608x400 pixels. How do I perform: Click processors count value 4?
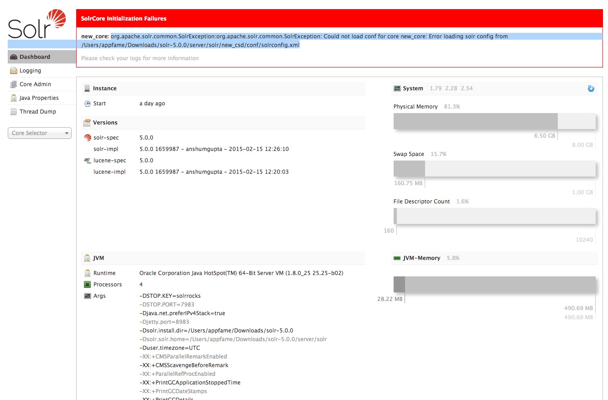(141, 285)
